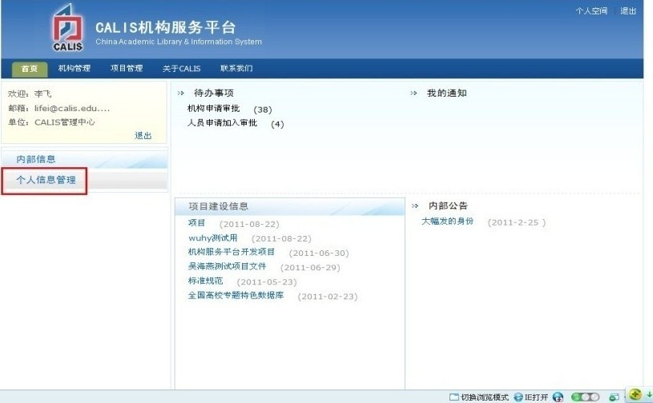
Task: Click the green round icon at bottom right
Action: pyautogui.click(x=635, y=394)
